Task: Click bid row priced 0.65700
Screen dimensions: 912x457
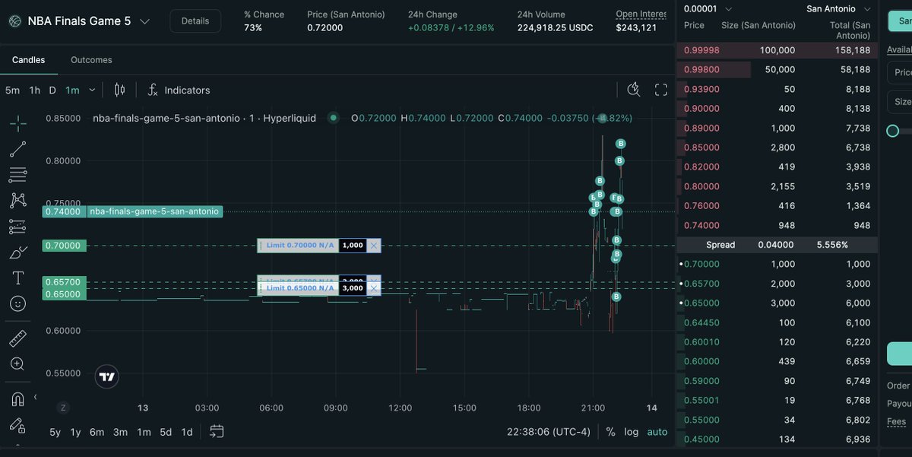Action: [x=777, y=284]
